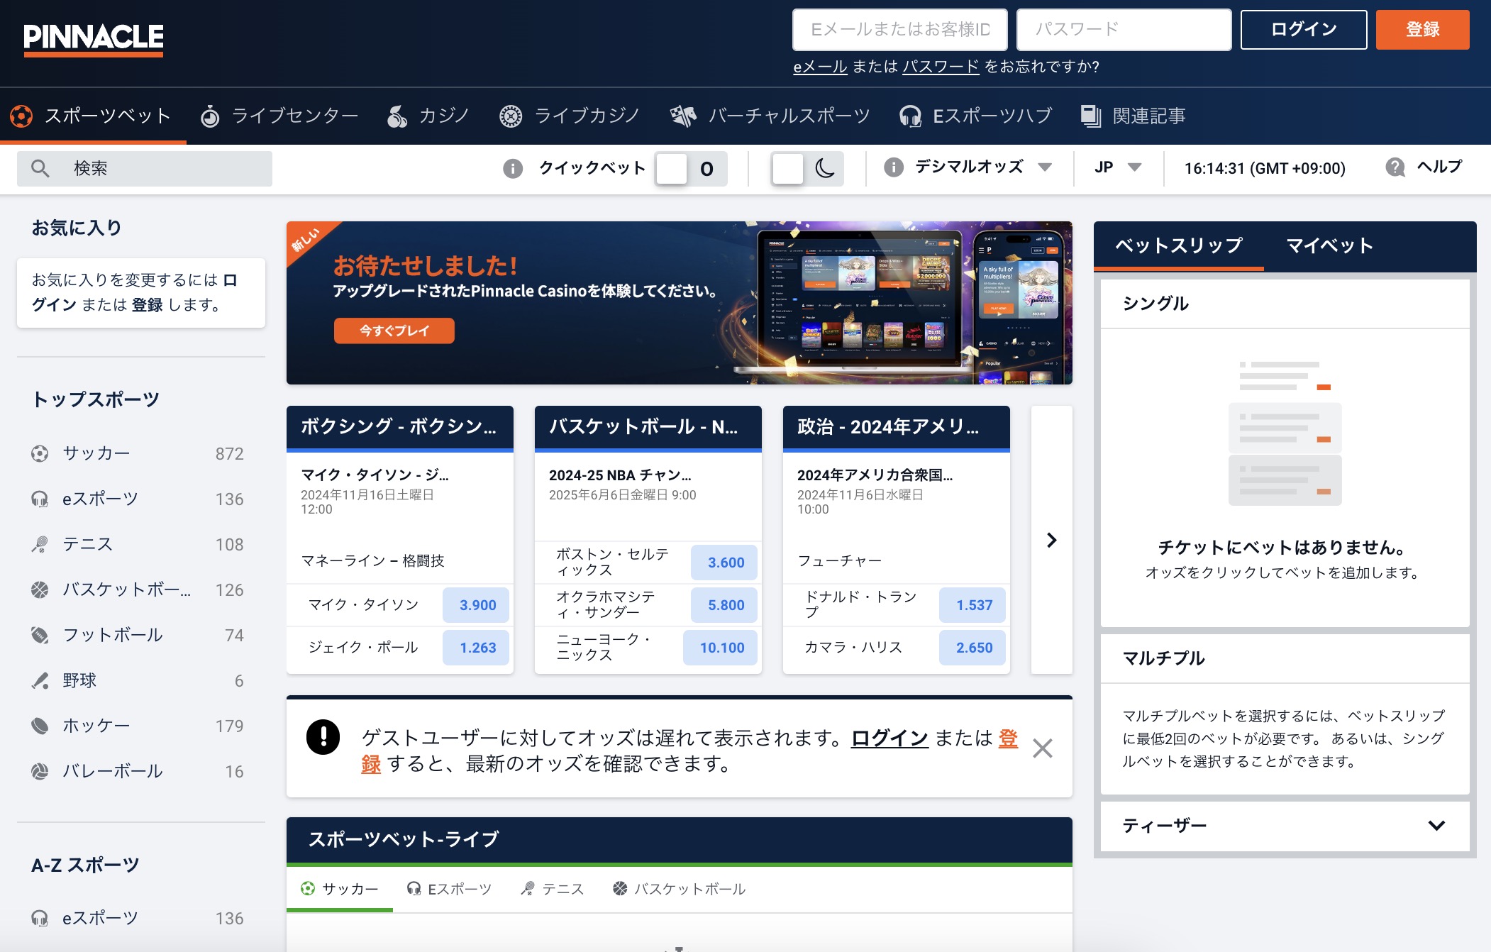The width and height of the screenshot is (1491, 952).
Task: Toggle the クイックベット switch
Action: [691, 169]
